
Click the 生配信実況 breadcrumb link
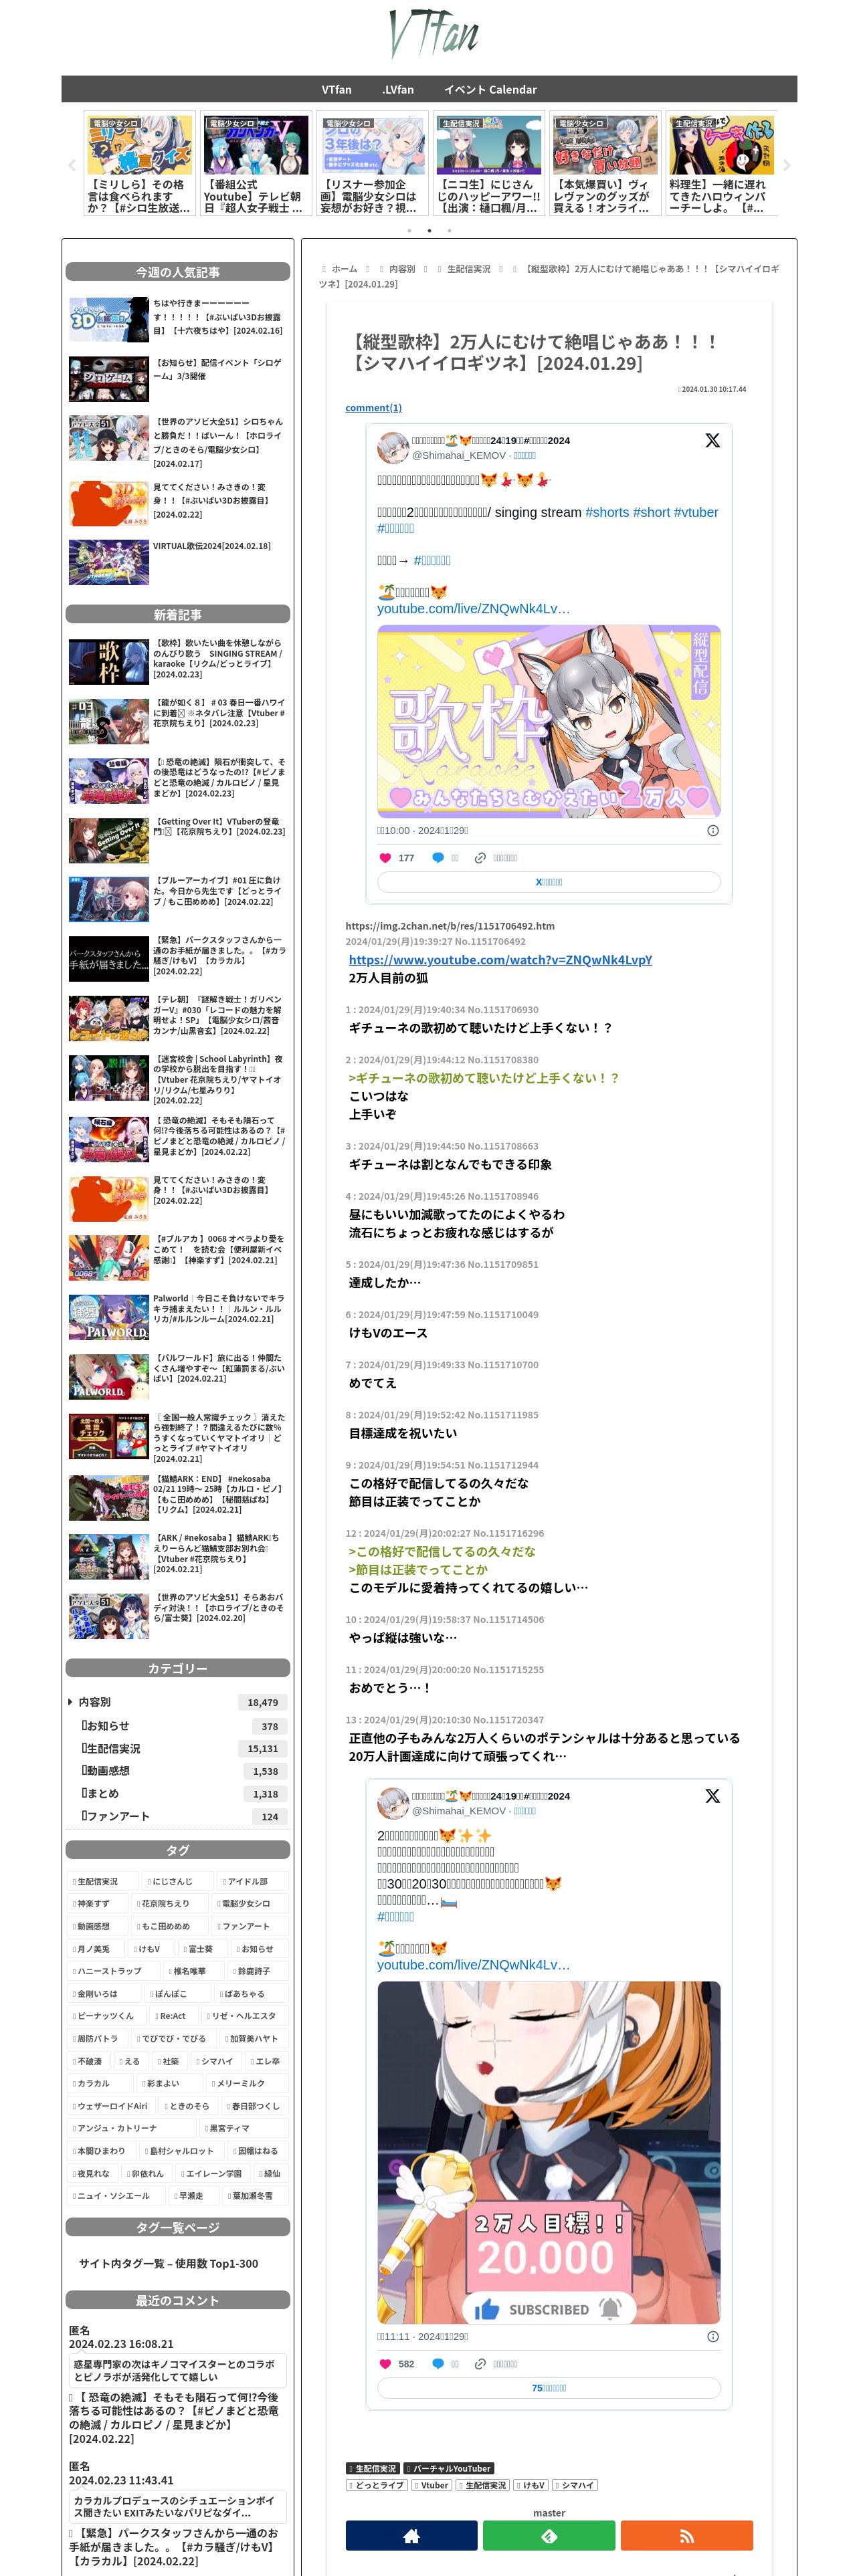point(468,268)
